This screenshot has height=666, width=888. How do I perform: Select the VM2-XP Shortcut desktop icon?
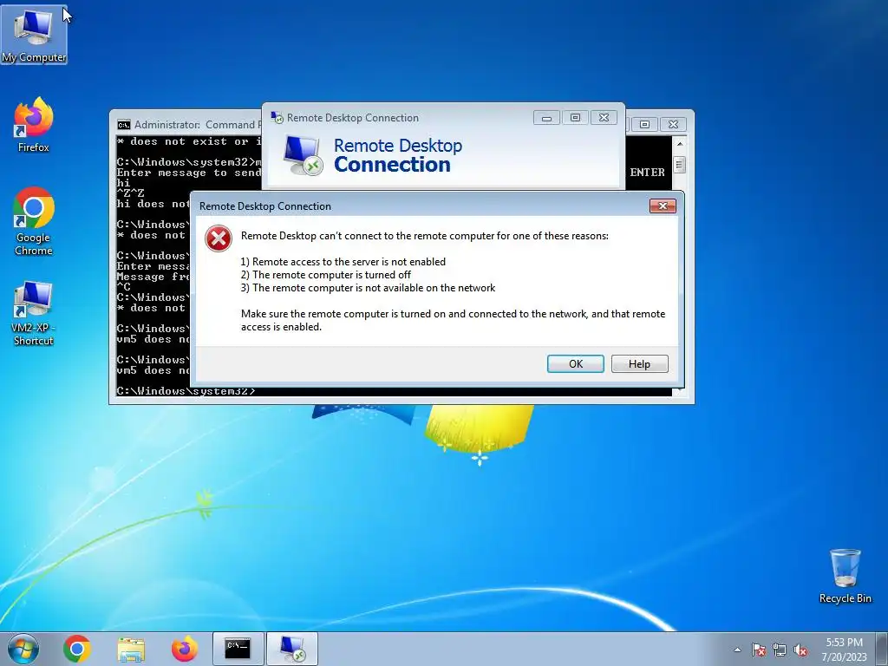tap(34, 313)
